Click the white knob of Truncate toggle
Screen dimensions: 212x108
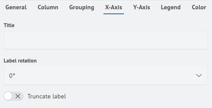pos(8,96)
